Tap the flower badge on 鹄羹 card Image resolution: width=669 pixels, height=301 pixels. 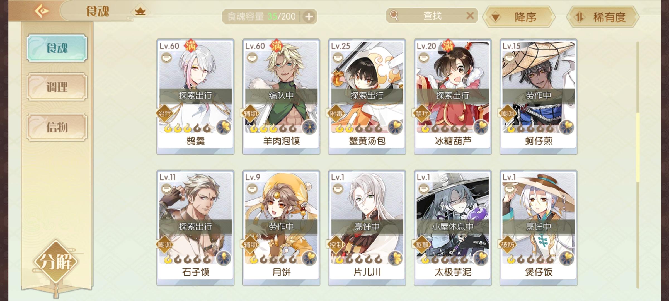[x=224, y=128]
